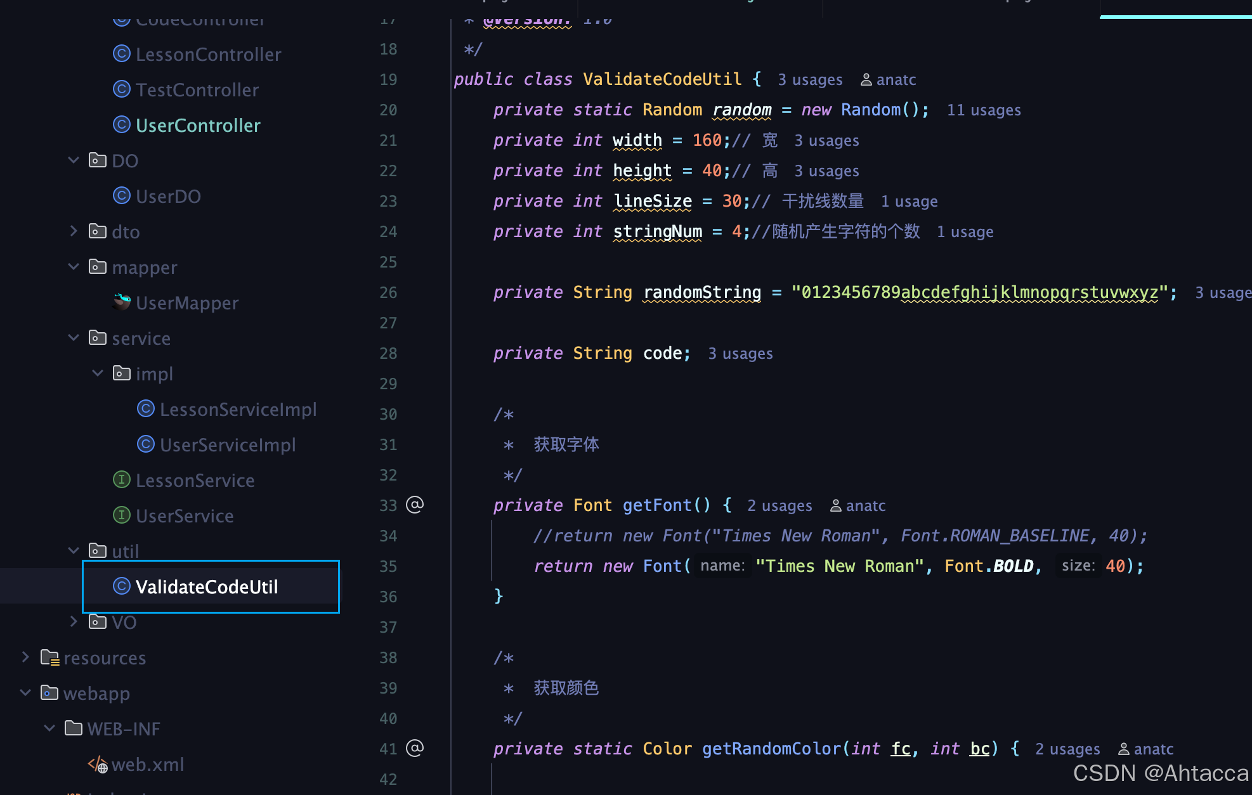Collapse the DO folder
This screenshot has height=795, width=1252.
click(74, 160)
